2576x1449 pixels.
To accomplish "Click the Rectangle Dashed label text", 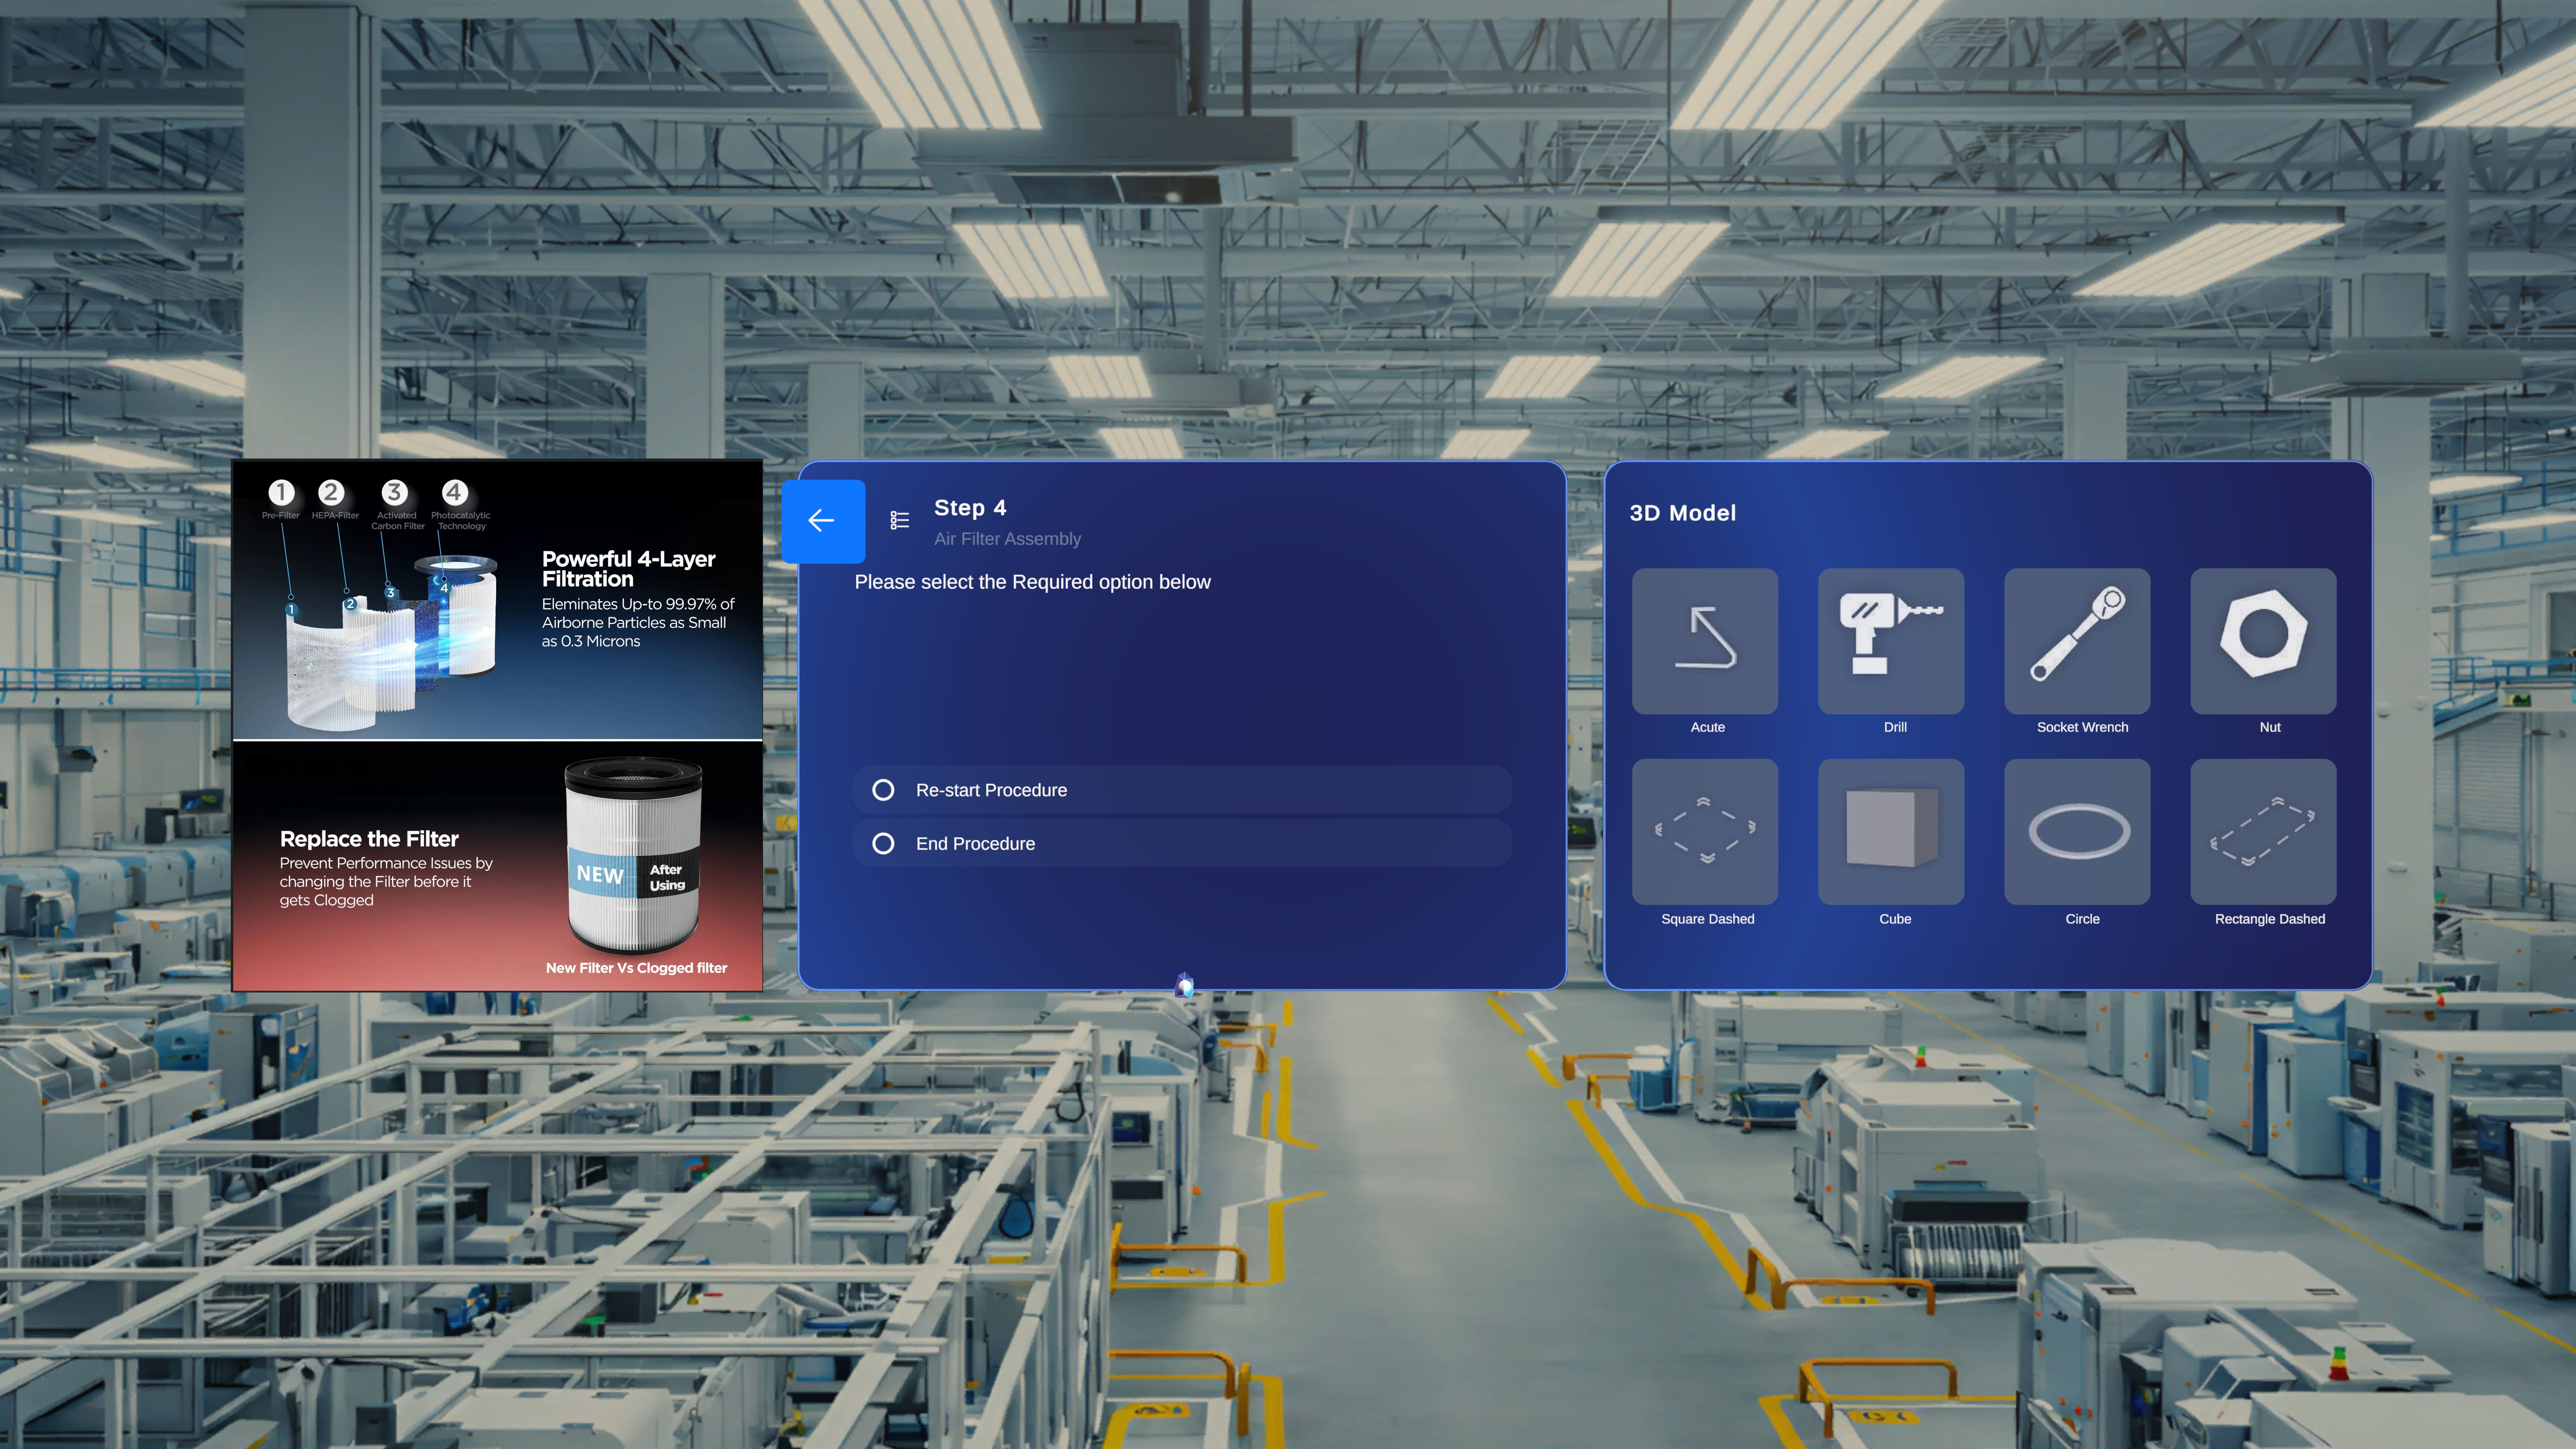I will [x=2270, y=919].
